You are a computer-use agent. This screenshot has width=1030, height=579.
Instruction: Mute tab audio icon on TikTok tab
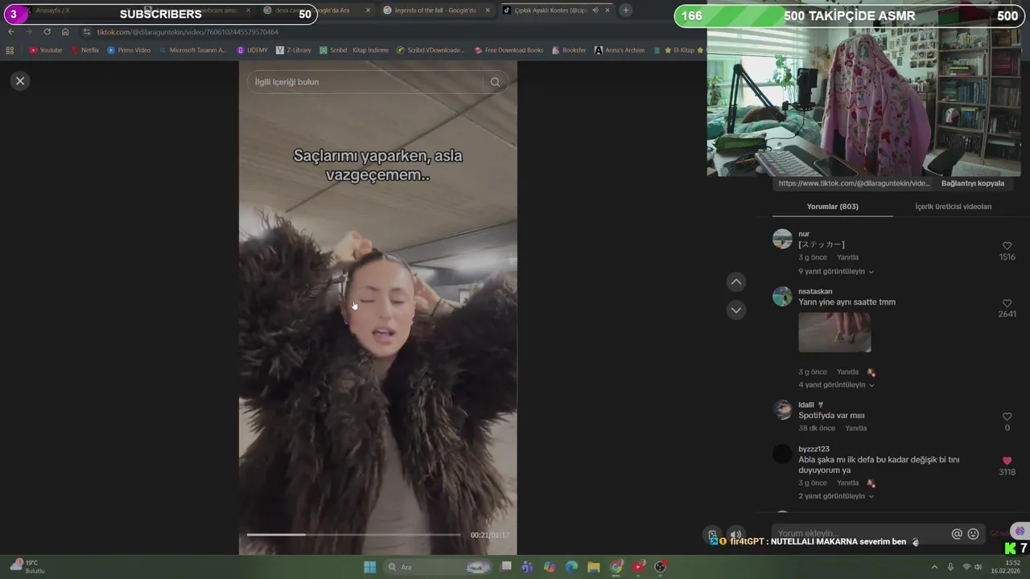tap(595, 10)
